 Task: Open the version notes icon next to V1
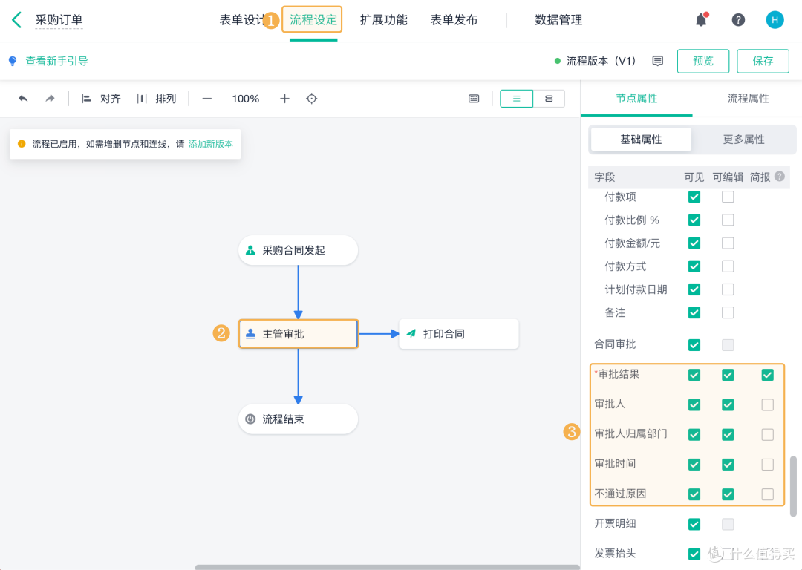[x=658, y=61]
